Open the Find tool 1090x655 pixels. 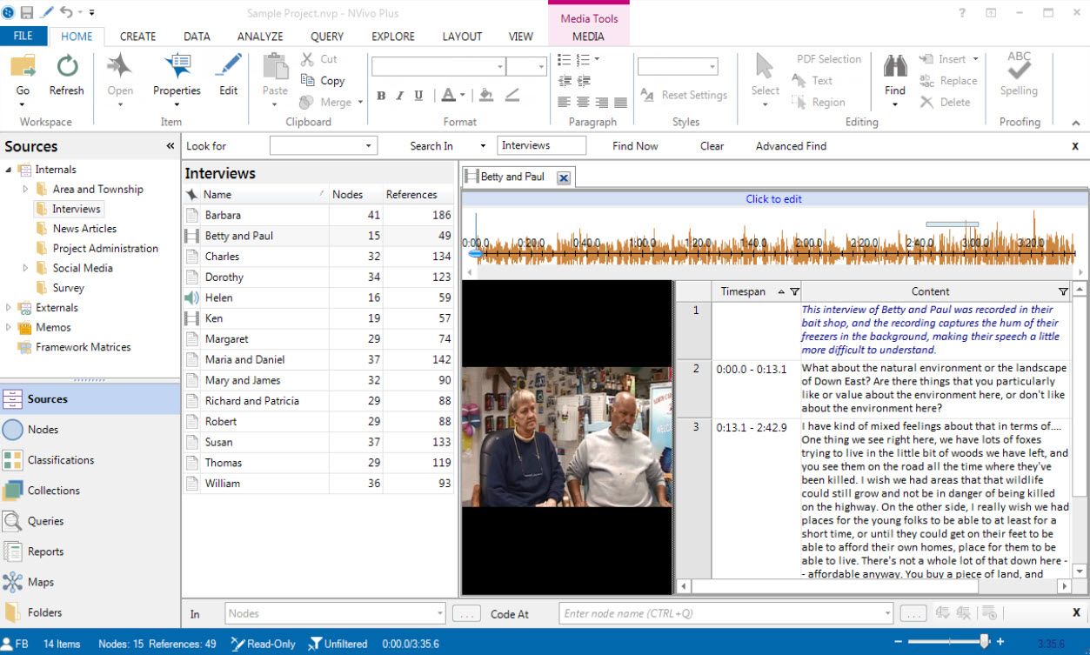(894, 74)
